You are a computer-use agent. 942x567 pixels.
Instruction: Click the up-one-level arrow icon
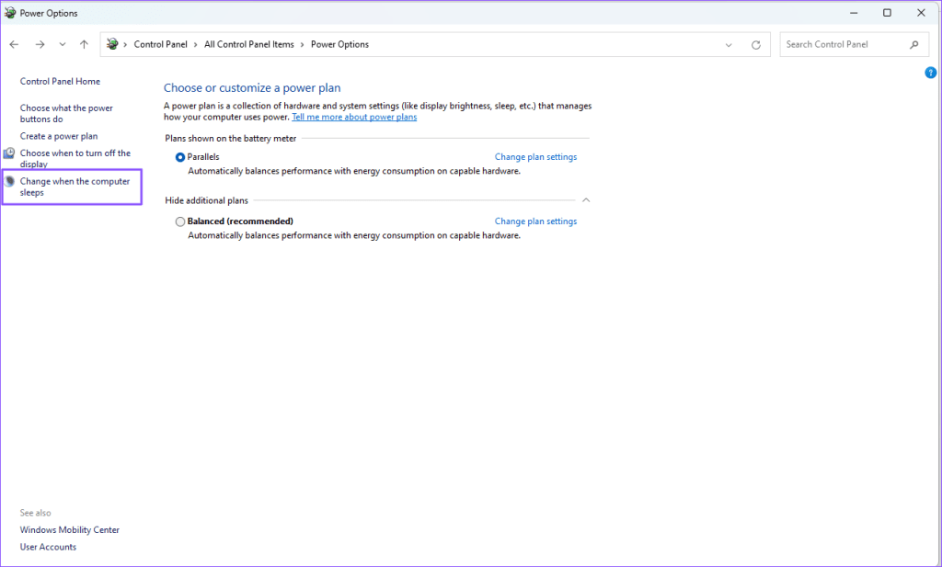coord(84,43)
